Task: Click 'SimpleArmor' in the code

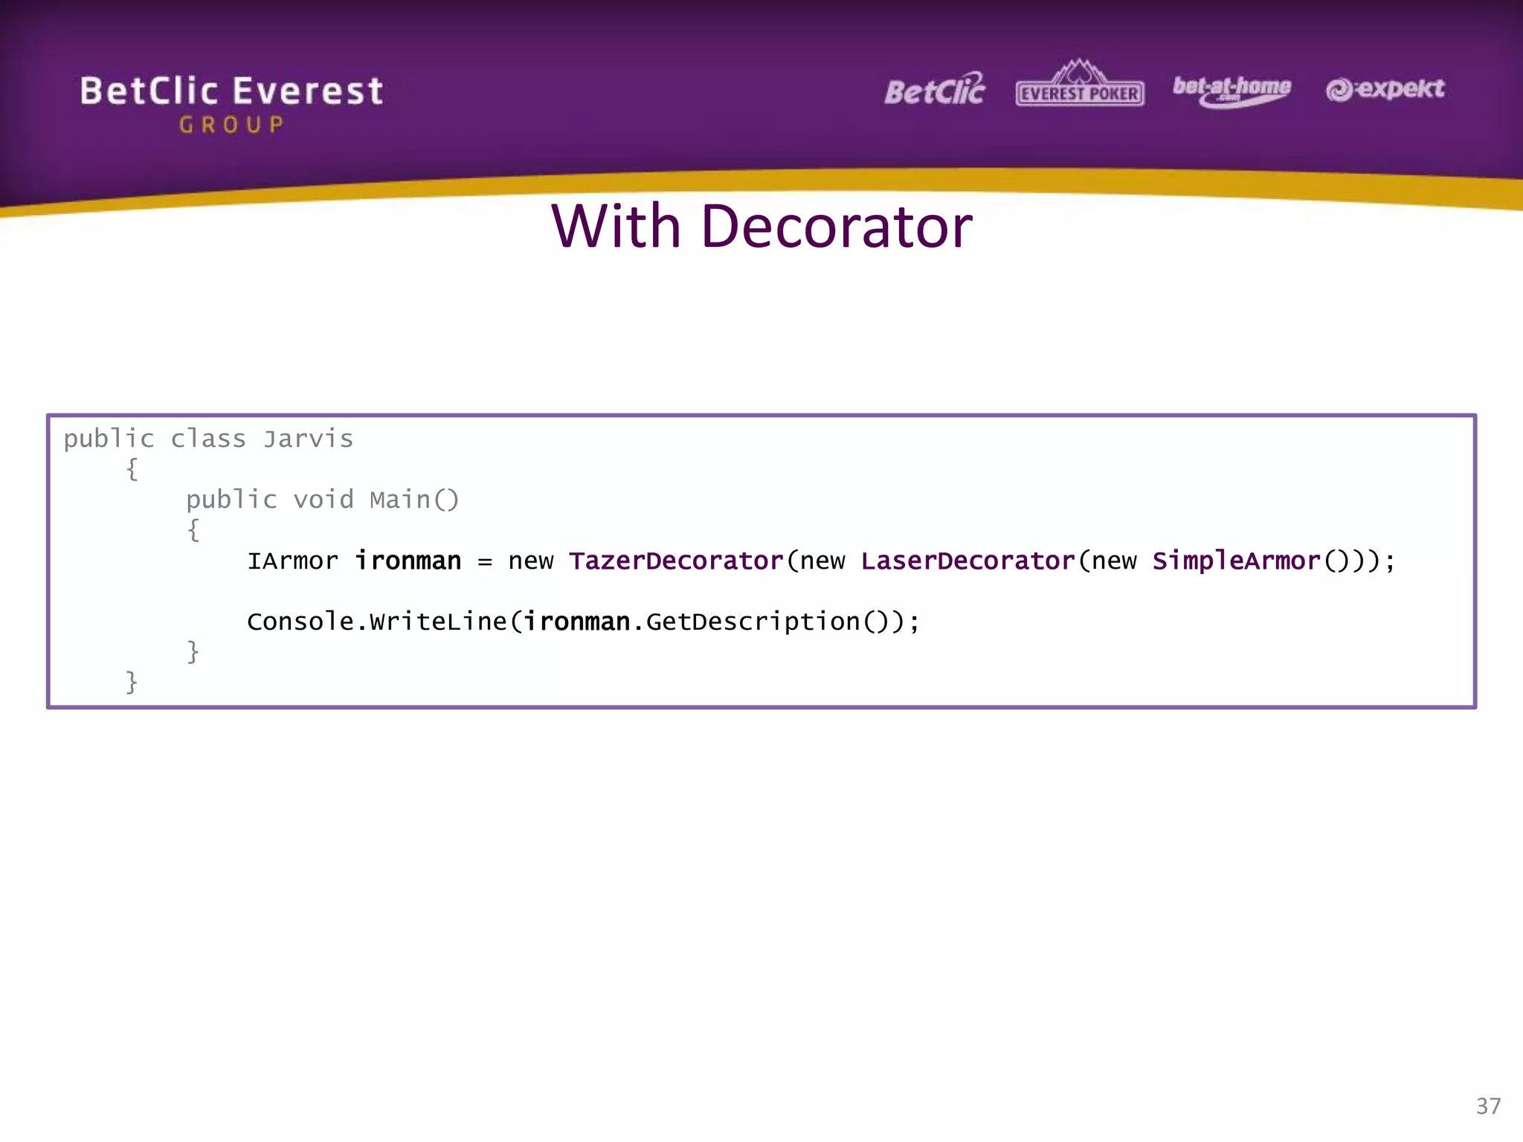Action: [x=1237, y=561]
